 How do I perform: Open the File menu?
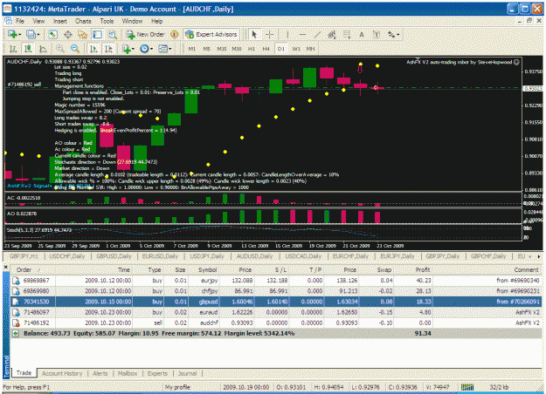[x=20, y=21]
